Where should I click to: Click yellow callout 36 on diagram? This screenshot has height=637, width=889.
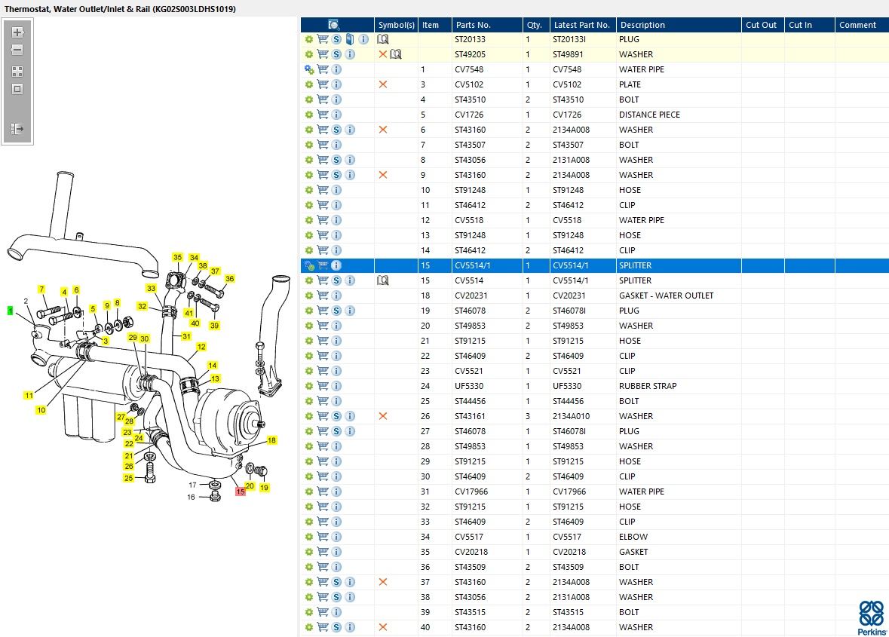pos(230,279)
